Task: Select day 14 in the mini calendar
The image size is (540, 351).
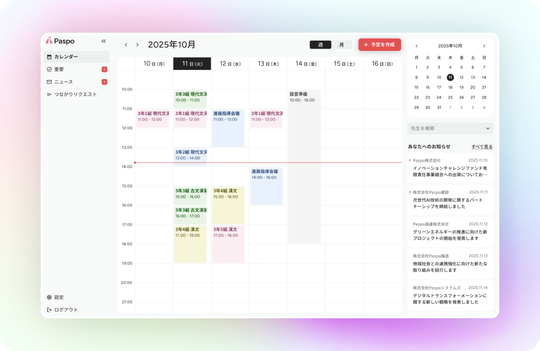Action: point(484,77)
